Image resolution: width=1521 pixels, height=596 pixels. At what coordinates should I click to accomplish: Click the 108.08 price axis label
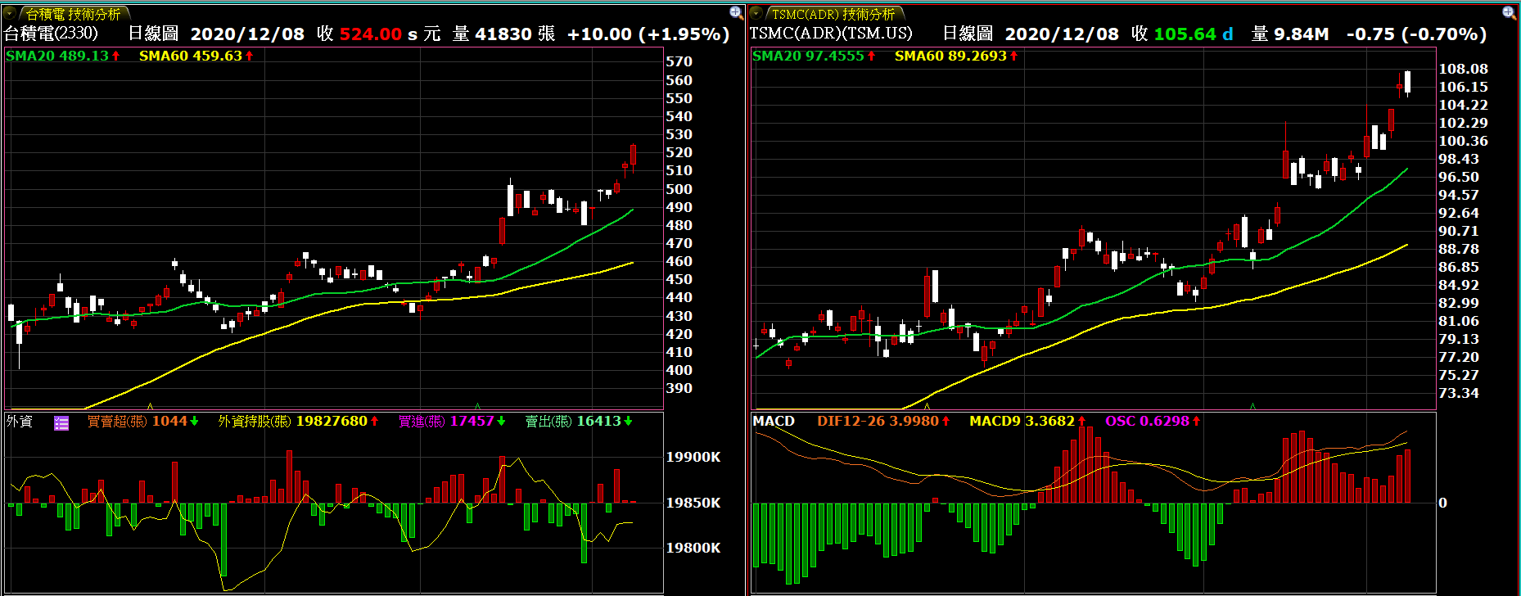(x=1464, y=69)
